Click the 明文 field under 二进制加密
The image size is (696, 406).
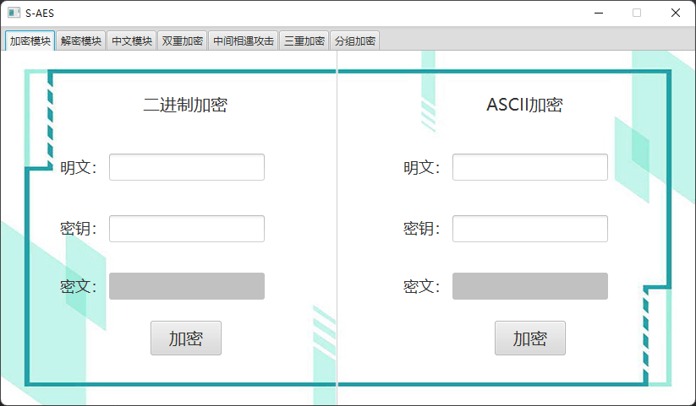[186, 167]
